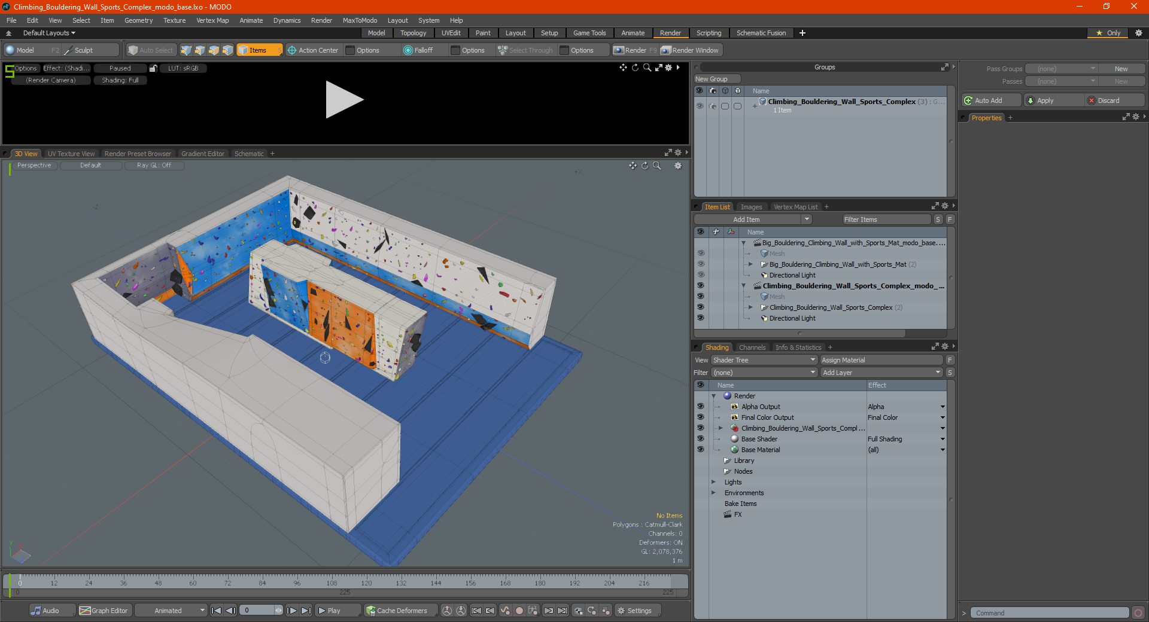Open the Cache Deformers button

400,611
